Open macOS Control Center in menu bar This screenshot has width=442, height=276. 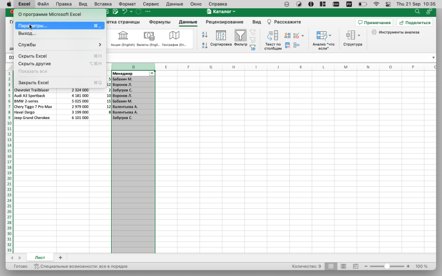pyautogui.click(x=388, y=4)
